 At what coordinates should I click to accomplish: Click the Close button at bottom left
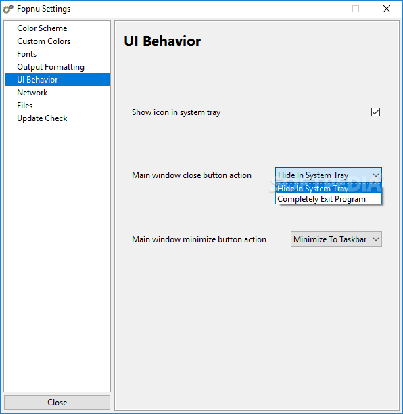[57, 402]
